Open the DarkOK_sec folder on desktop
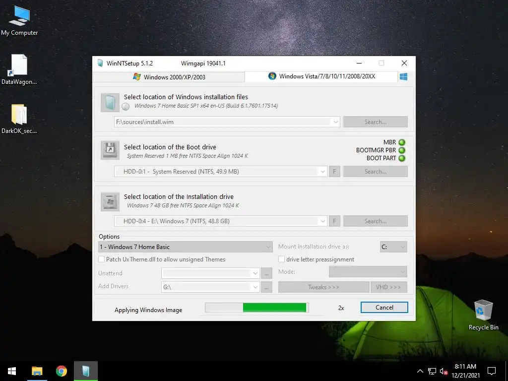 [19, 119]
